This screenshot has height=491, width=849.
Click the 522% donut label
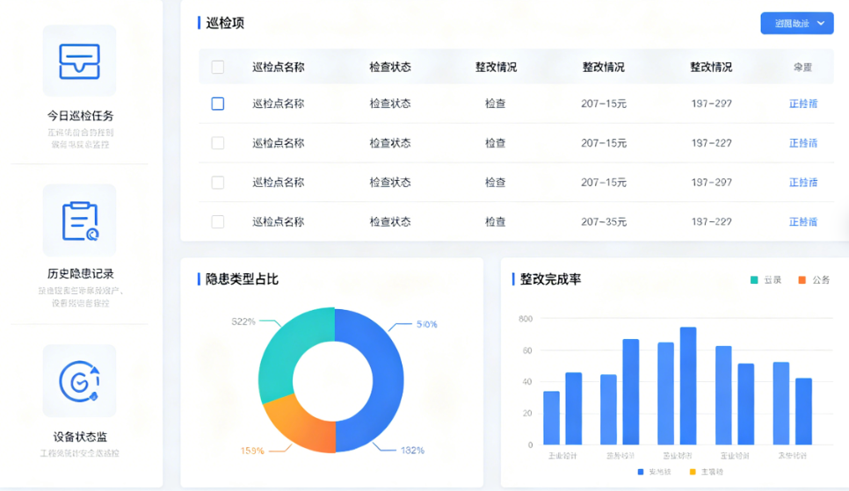tap(243, 321)
